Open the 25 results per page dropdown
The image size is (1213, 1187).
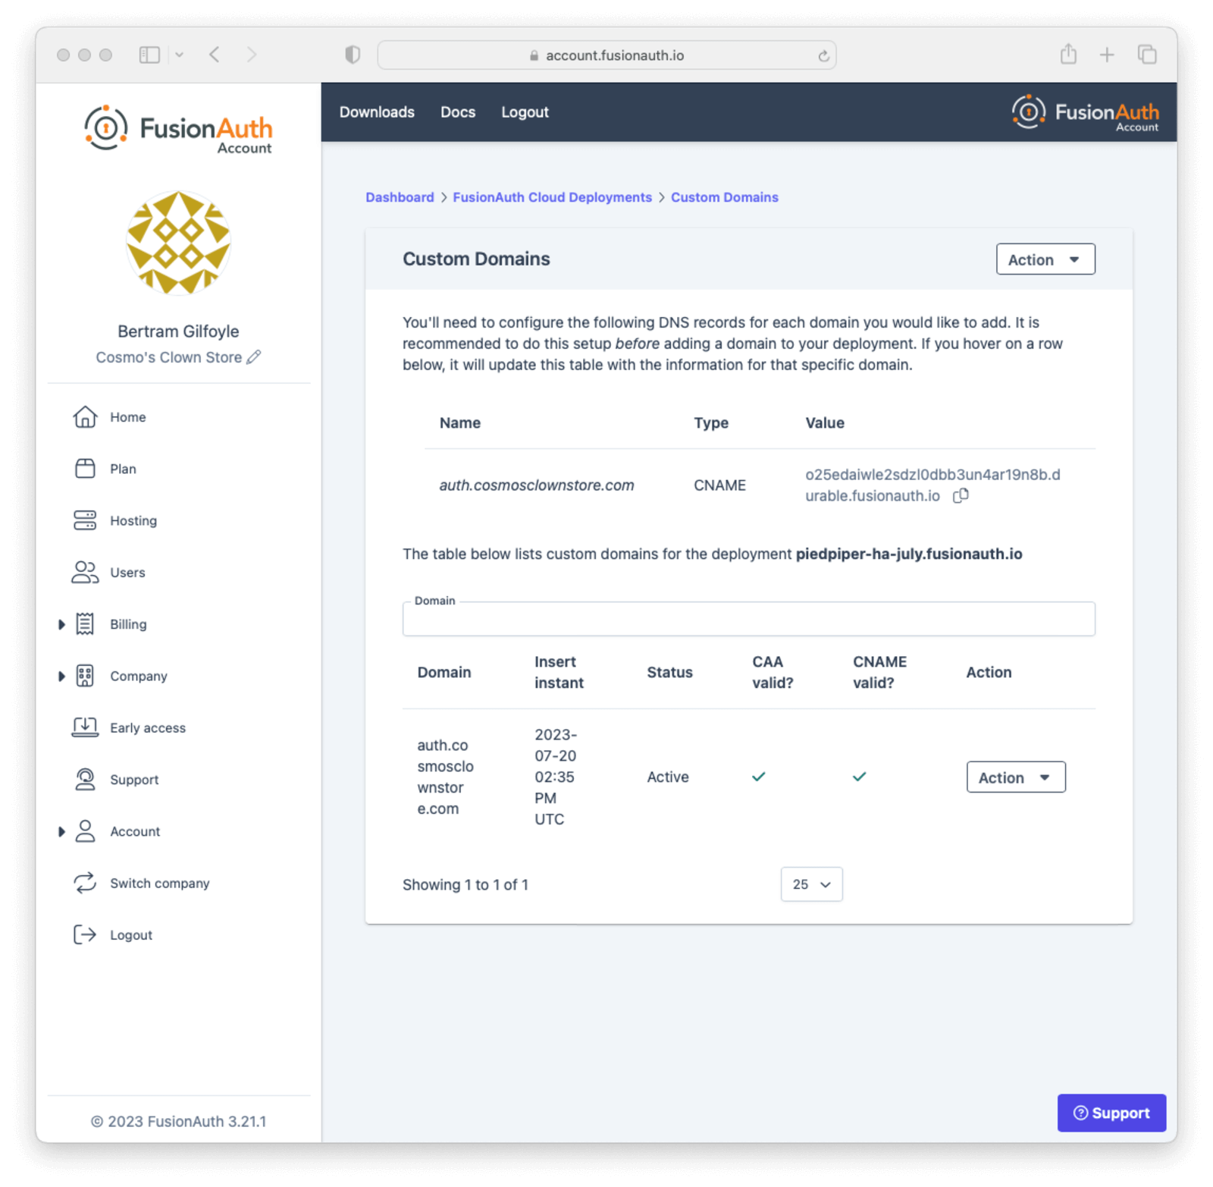(x=811, y=884)
